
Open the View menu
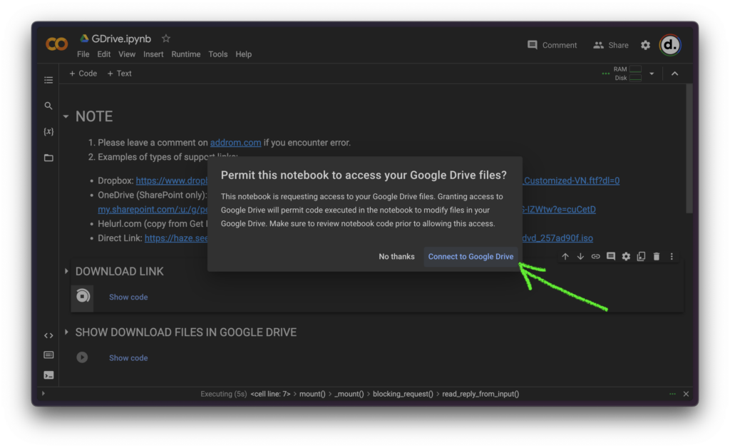[x=127, y=54]
